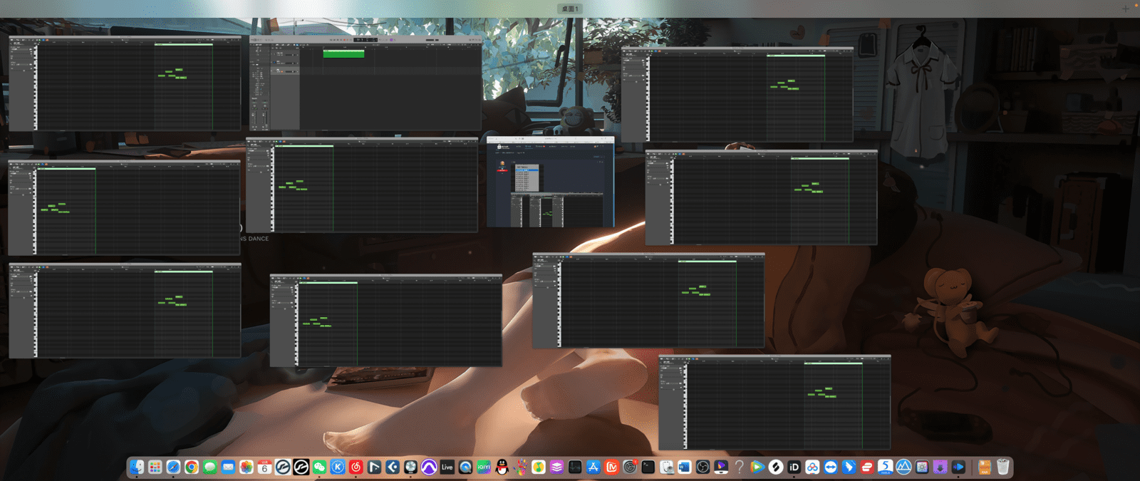Click the question mark icon in Dock
This screenshot has height=481, width=1140.
coord(740,467)
